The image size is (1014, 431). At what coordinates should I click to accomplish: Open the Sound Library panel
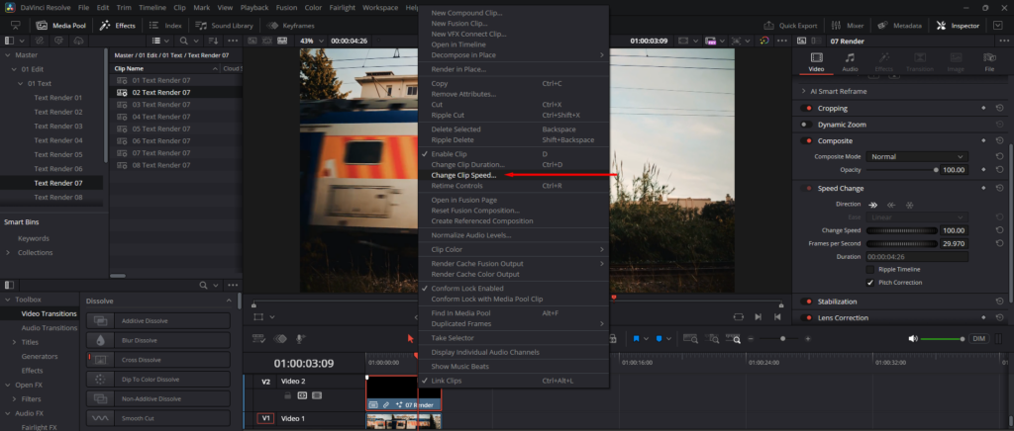(224, 26)
